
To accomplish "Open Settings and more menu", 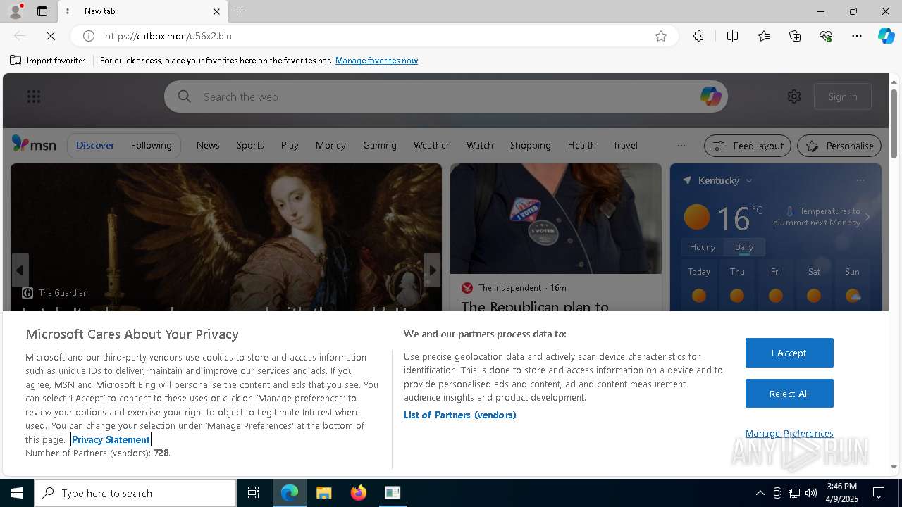I will [857, 36].
